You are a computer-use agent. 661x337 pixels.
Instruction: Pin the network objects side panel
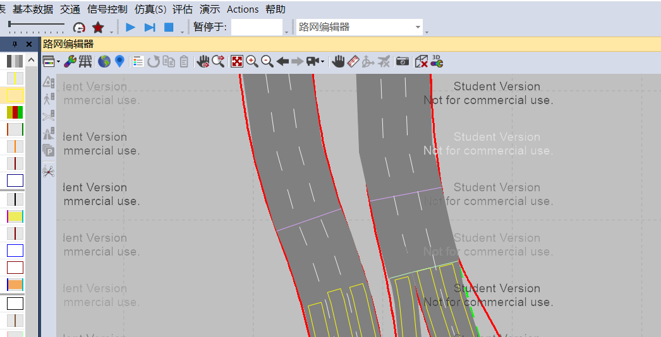[15, 44]
